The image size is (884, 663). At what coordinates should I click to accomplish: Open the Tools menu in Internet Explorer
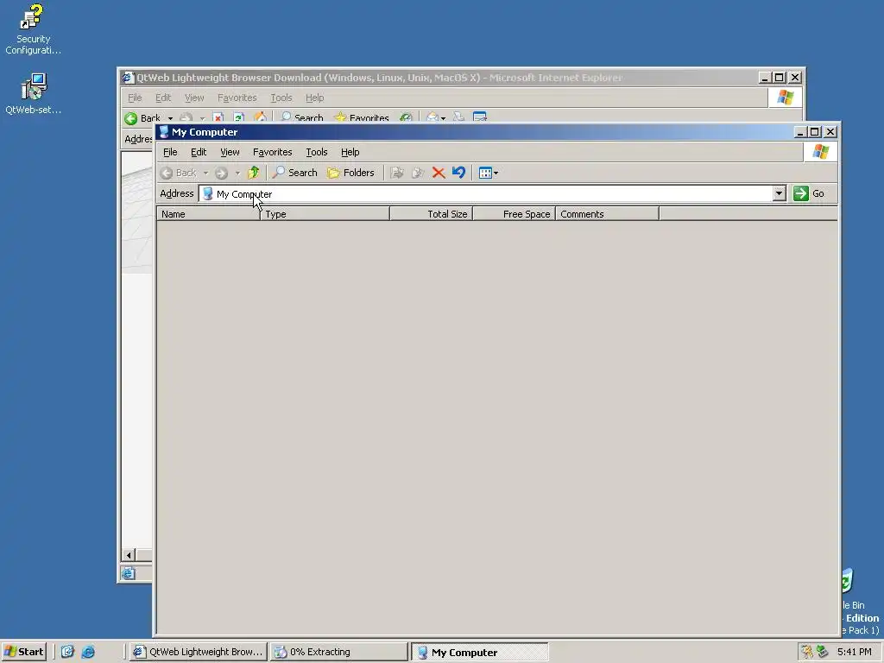tap(281, 98)
